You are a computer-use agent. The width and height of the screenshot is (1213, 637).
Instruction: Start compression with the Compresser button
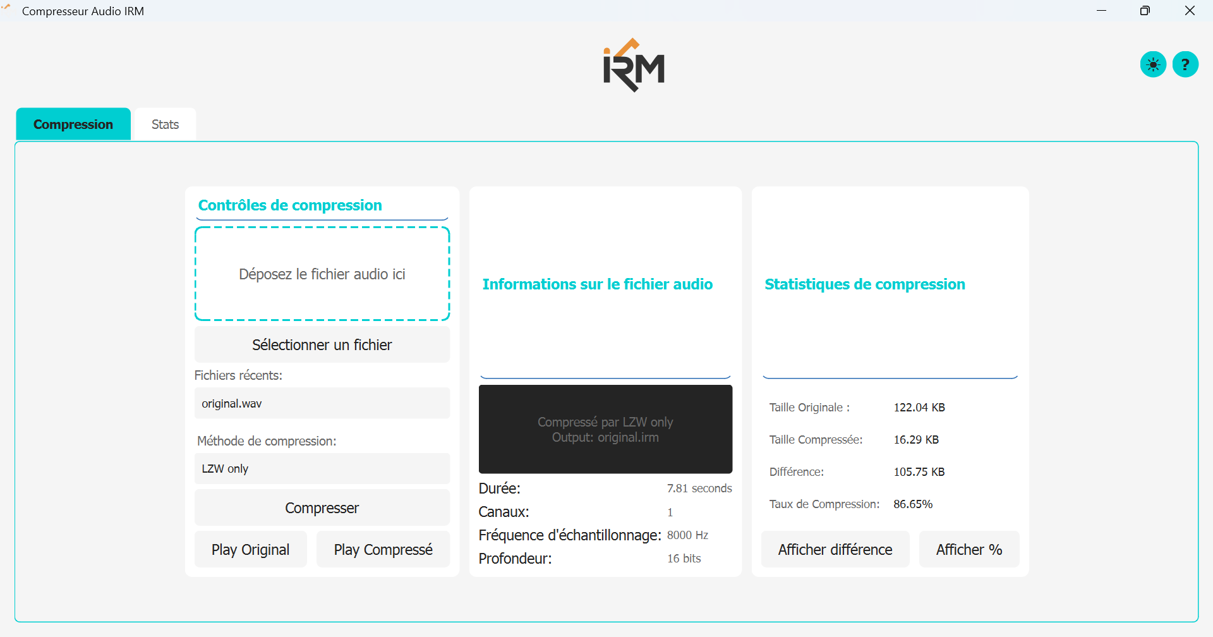tap(322, 508)
